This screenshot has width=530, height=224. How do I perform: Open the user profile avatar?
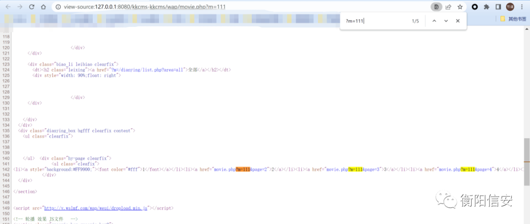tap(510, 7)
